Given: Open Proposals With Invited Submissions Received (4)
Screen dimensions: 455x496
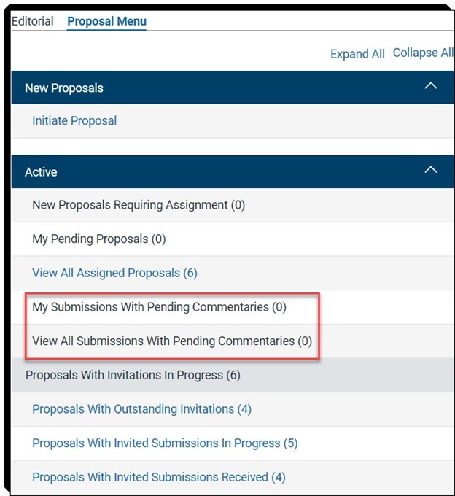Looking at the screenshot, I should 159,477.
